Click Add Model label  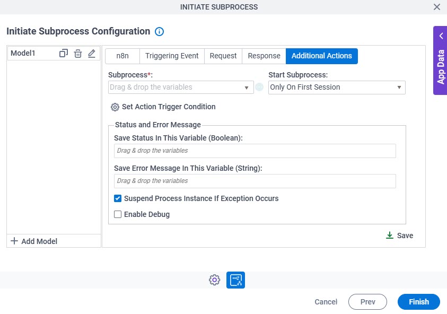pos(39,241)
